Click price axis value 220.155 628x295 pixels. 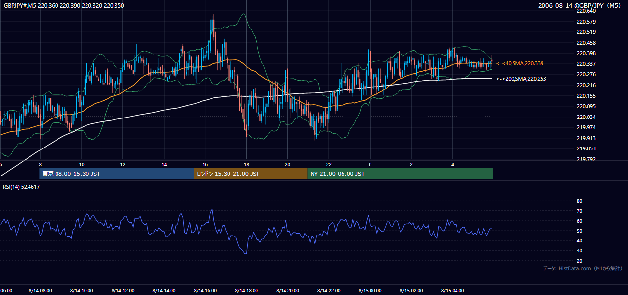click(x=586, y=96)
